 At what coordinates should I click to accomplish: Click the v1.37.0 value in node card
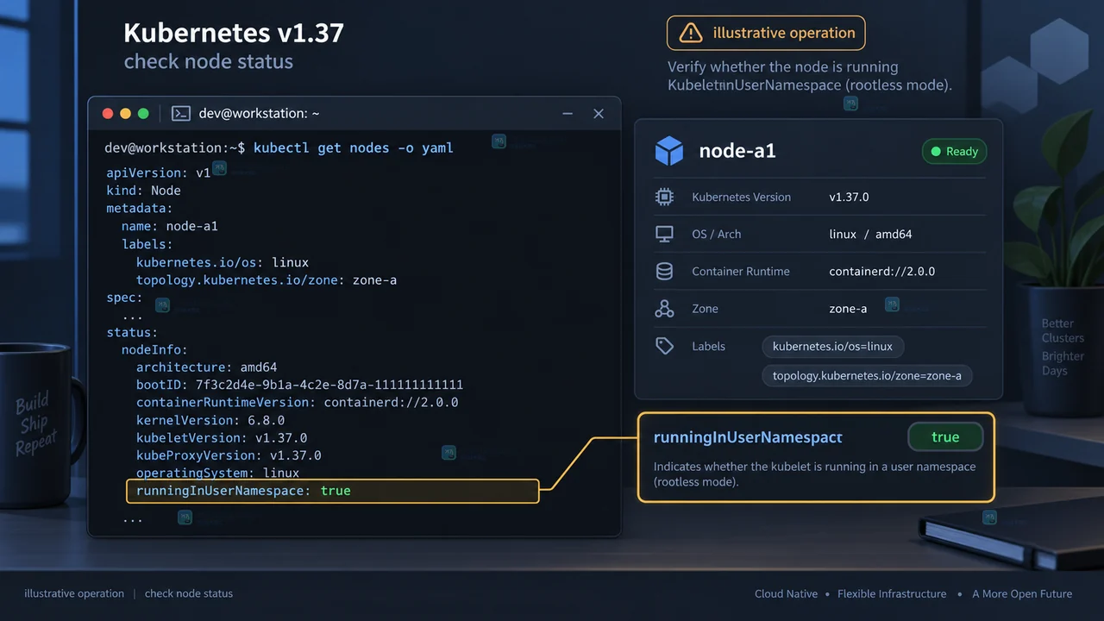point(850,198)
